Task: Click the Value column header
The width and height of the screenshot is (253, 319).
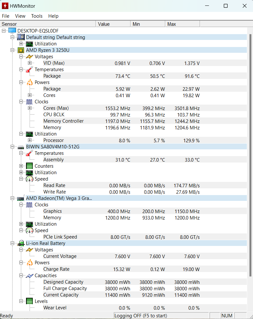Action: (x=113, y=24)
